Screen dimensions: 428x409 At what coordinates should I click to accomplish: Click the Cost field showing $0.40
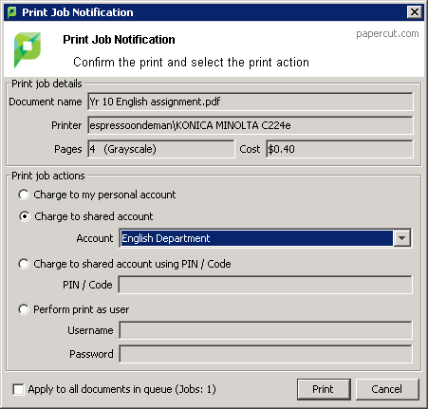340,149
